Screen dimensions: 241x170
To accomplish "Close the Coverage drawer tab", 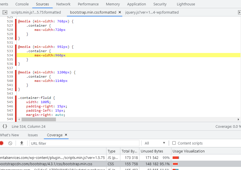I will [66, 135].
